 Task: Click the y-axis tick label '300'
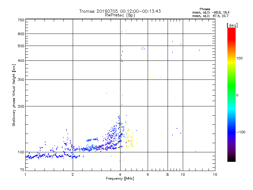[x=21, y=80]
